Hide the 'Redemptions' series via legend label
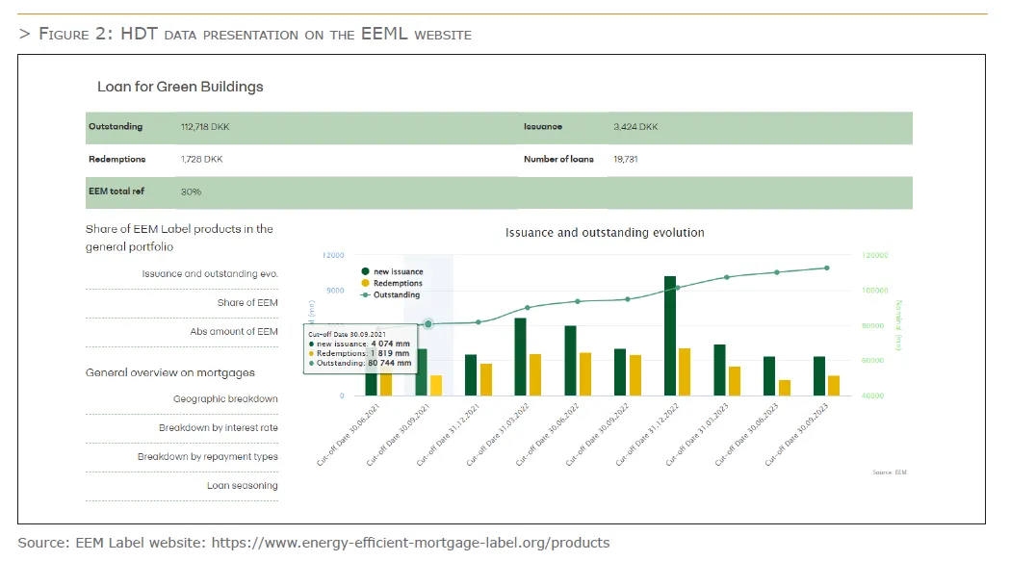This screenshot has height=561, width=1010. pos(399,284)
